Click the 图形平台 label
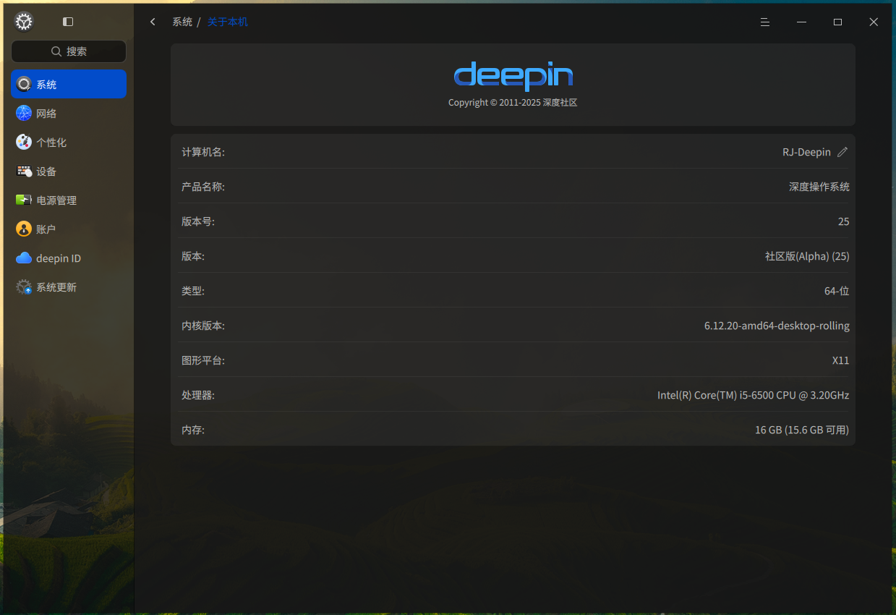The height and width of the screenshot is (615, 896). point(203,360)
